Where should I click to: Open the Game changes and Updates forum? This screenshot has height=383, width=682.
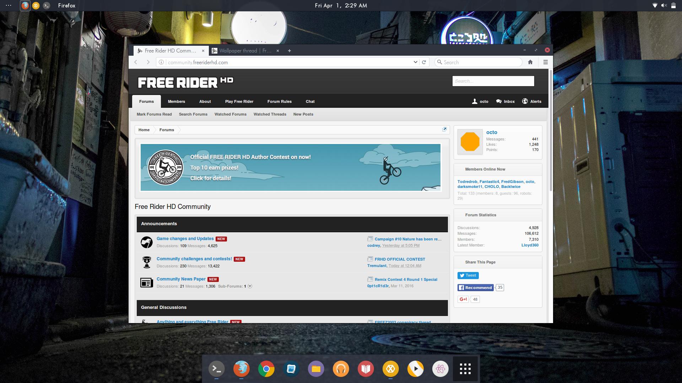click(185, 239)
